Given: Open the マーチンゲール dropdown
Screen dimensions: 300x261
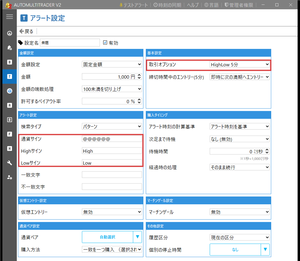Looking at the screenshot, I should coord(239,212).
